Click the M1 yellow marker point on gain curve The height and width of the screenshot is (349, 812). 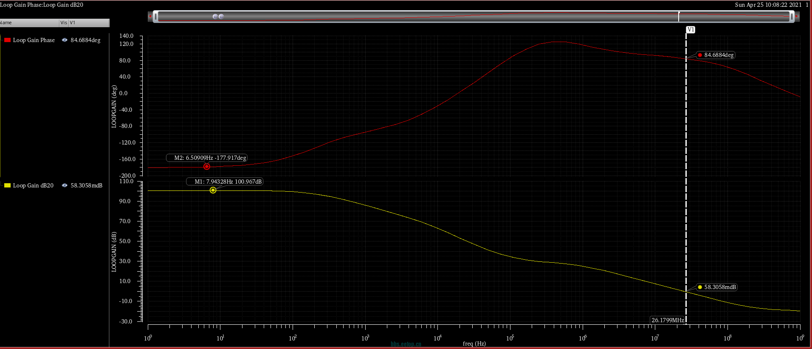(x=213, y=190)
